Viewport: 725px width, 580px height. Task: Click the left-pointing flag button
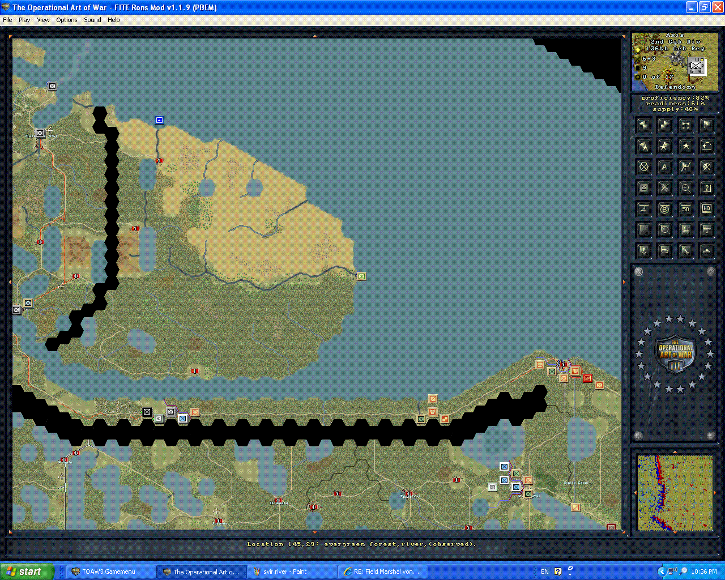[644, 125]
